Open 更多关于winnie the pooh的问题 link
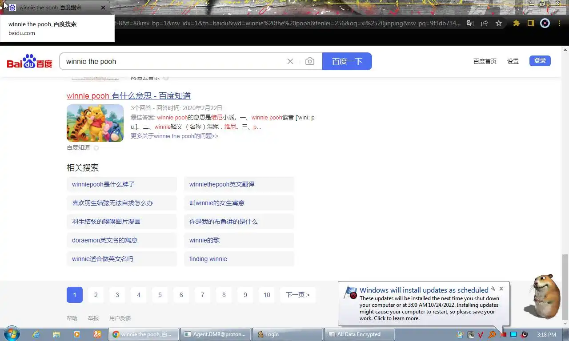Screen dimensions: 569x341 tap(174, 136)
